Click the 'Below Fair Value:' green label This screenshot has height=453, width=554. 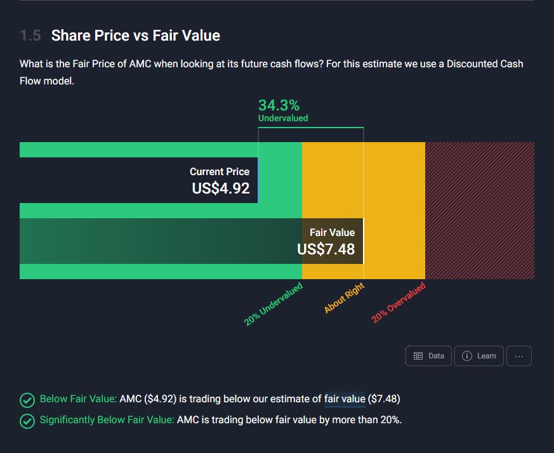(x=78, y=399)
